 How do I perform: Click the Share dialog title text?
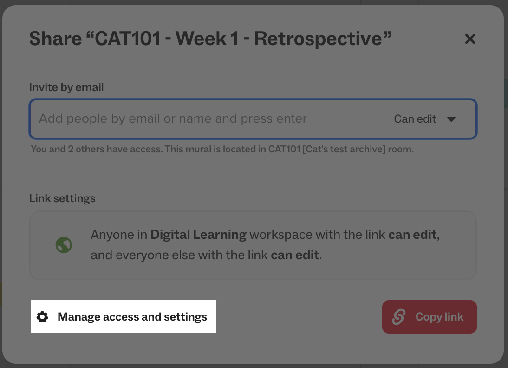click(211, 38)
